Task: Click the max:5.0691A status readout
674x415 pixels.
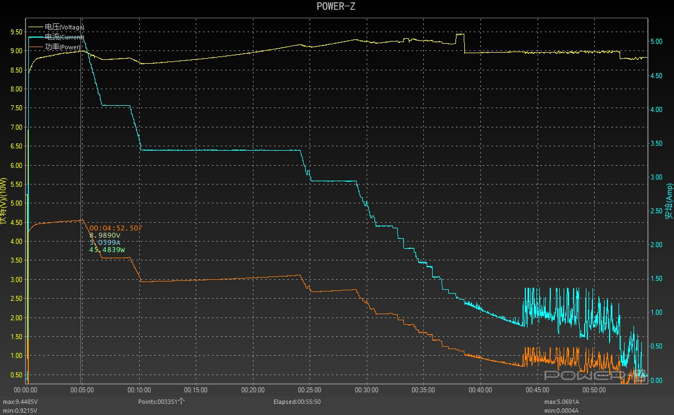Action: (x=561, y=402)
